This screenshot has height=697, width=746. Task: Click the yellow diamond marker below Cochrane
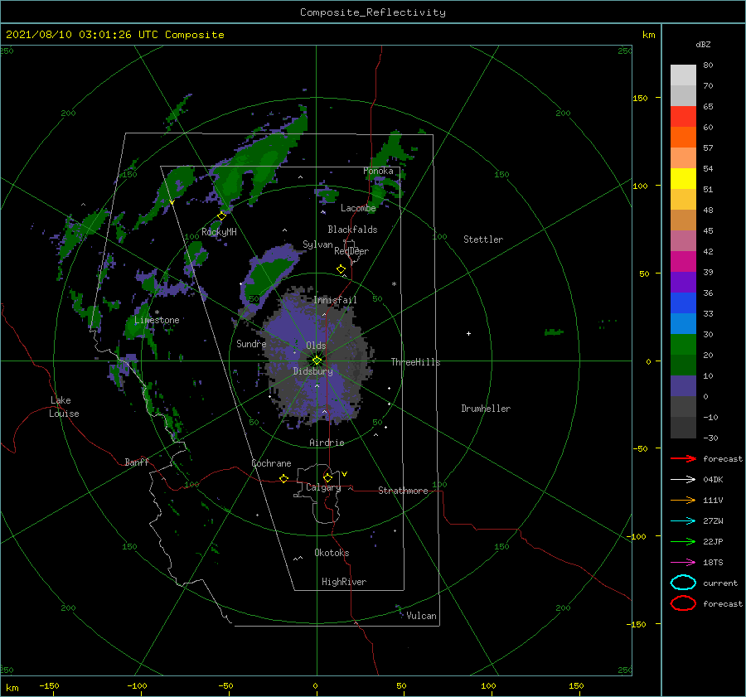point(284,479)
